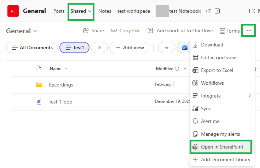The width and height of the screenshot is (260, 168).
Task: Click the red Rt team avatar
Action: (13, 11)
